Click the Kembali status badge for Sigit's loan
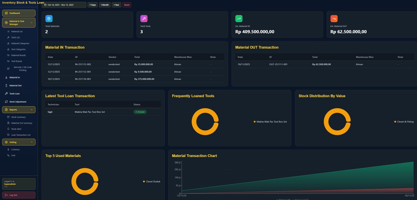The height and width of the screenshot is (200, 417). (140, 112)
